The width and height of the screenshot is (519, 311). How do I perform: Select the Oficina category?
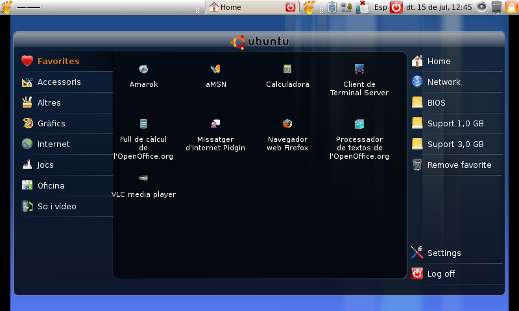point(67,185)
